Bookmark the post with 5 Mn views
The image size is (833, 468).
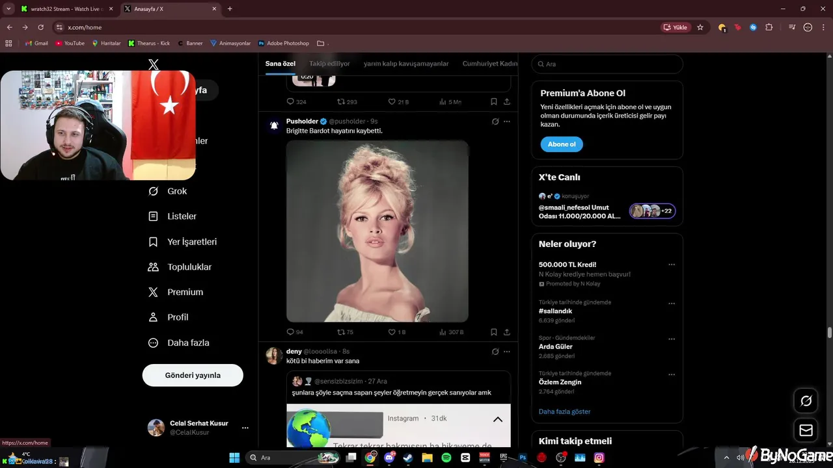tap(494, 102)
